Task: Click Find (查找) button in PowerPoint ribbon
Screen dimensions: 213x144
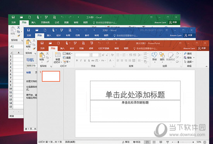Action: [188, 54]
